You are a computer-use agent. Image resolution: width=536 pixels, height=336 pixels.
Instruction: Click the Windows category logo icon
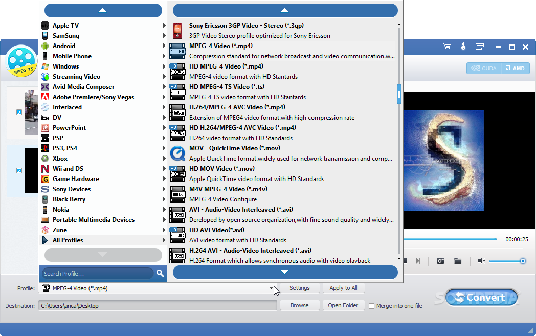(x=45, y=66)
